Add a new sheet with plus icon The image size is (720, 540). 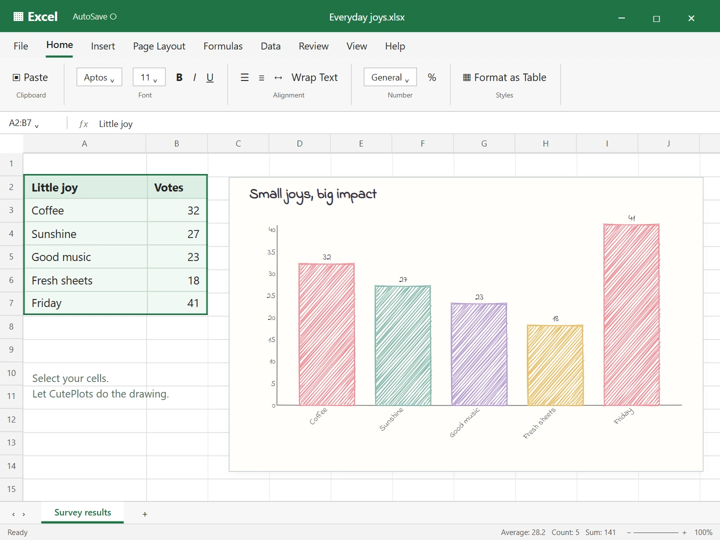coord(145,514)
